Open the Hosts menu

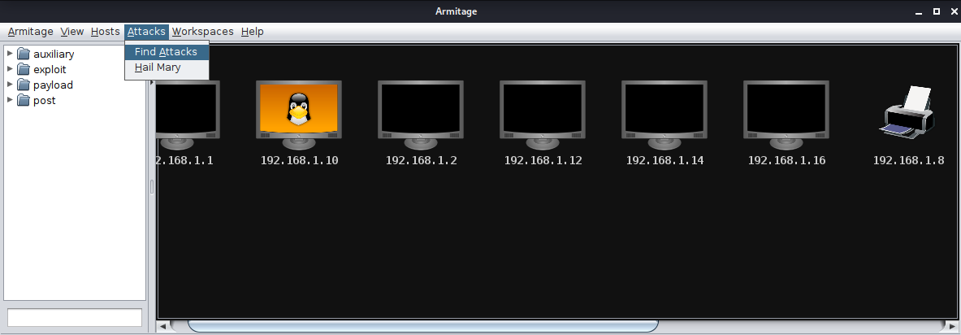106,31
